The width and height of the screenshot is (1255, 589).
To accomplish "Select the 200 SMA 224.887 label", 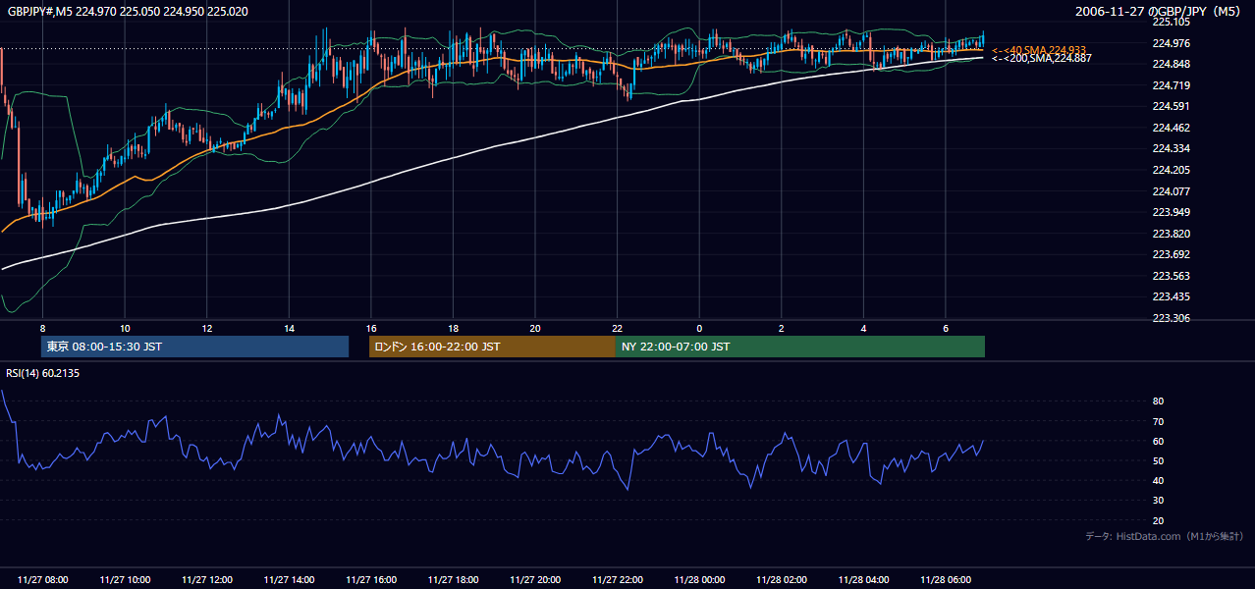I will [1042, 59].
